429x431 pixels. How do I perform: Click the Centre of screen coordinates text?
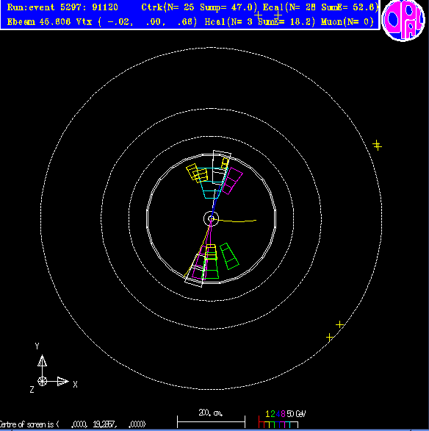pos(73,424)
